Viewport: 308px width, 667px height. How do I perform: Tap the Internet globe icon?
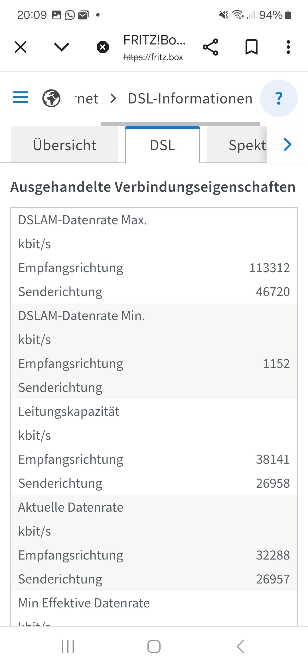[x=51, y=98]
